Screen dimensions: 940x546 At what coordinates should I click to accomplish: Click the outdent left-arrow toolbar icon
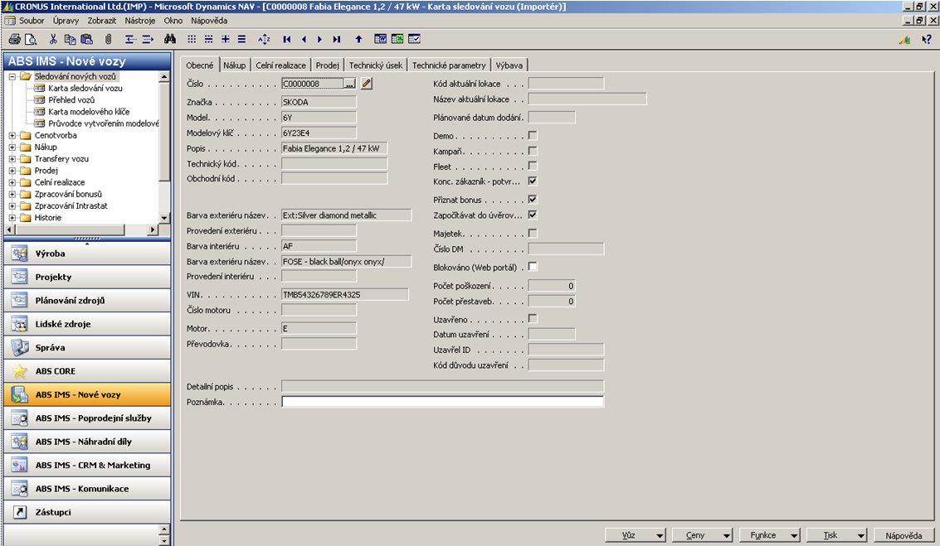pyautogui.click(x=130, y=40)
